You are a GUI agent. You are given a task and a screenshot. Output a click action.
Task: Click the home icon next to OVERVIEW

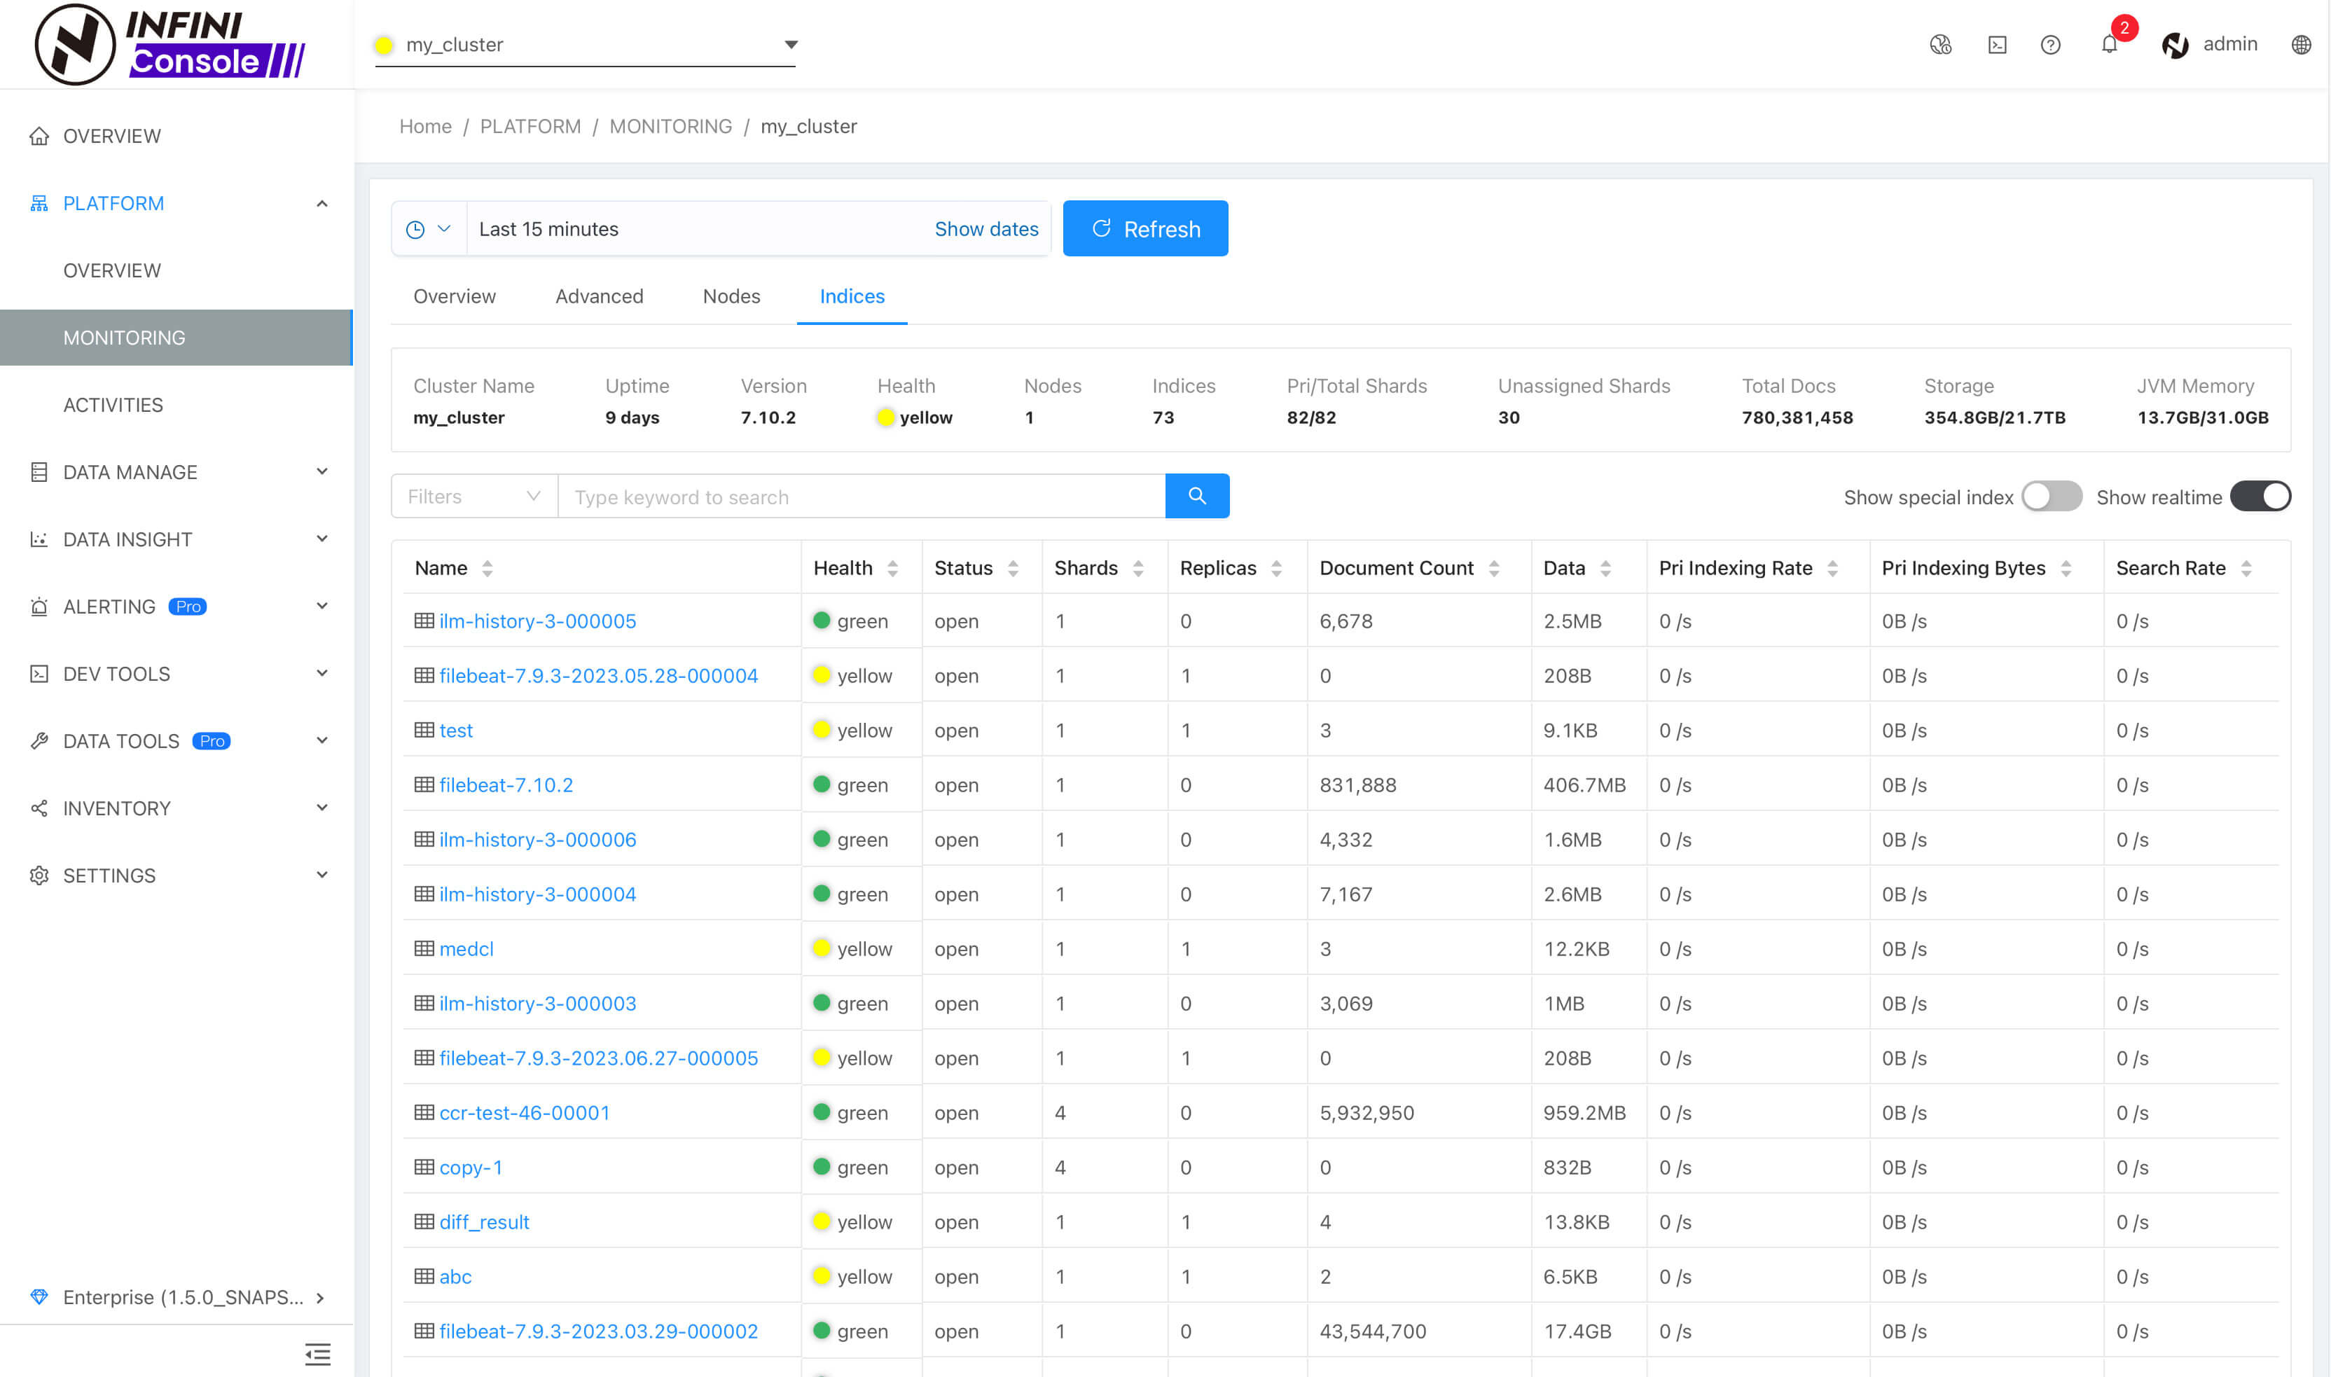[x=39, y=137]
